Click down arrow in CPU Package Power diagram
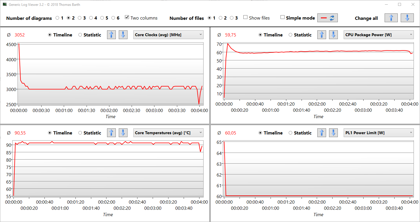 click(x=334, y=35)
